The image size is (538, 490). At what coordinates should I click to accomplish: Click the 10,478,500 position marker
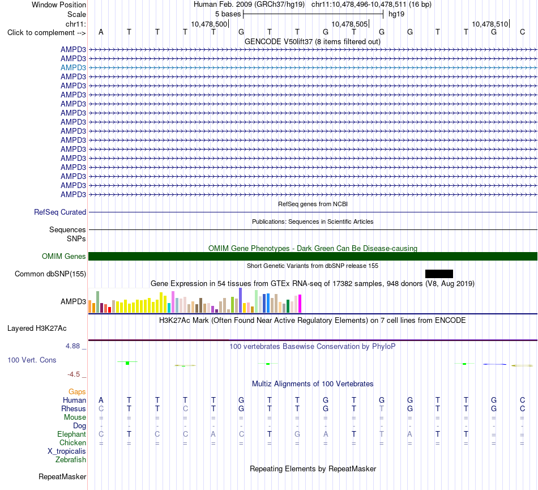click(x=209, y=24)
